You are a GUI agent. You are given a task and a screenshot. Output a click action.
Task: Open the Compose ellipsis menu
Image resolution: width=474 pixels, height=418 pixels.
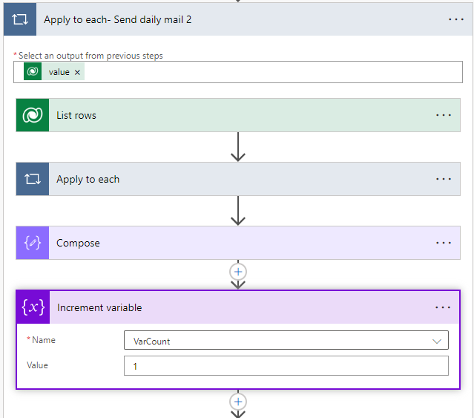pos(444,243)
